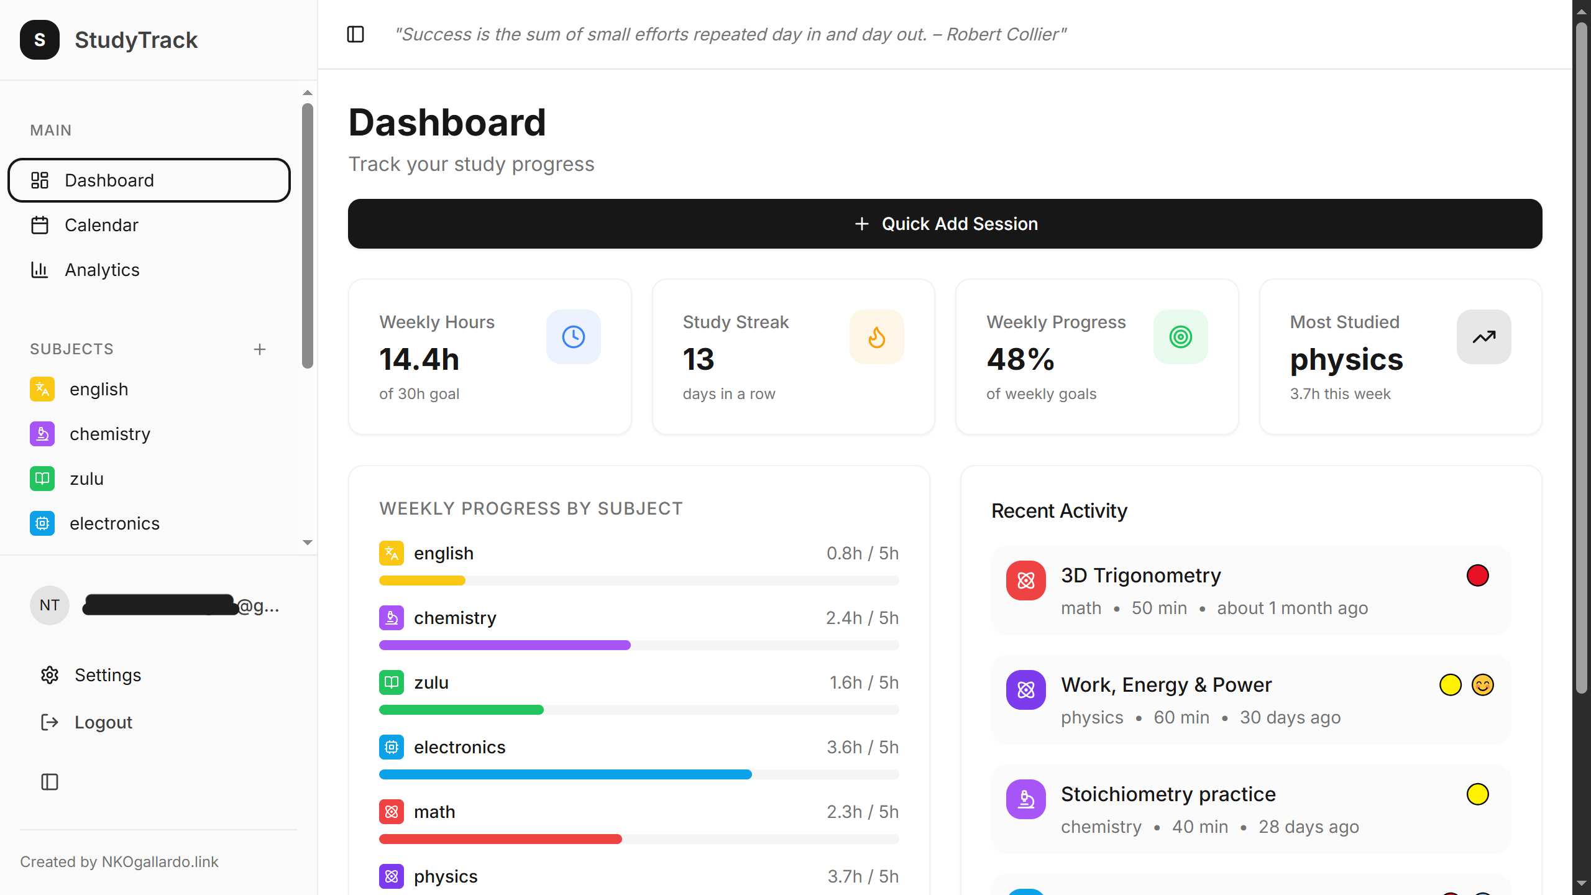1591x895 pixels.
Task: Open the Analytics page
Action: coord(149,270)
